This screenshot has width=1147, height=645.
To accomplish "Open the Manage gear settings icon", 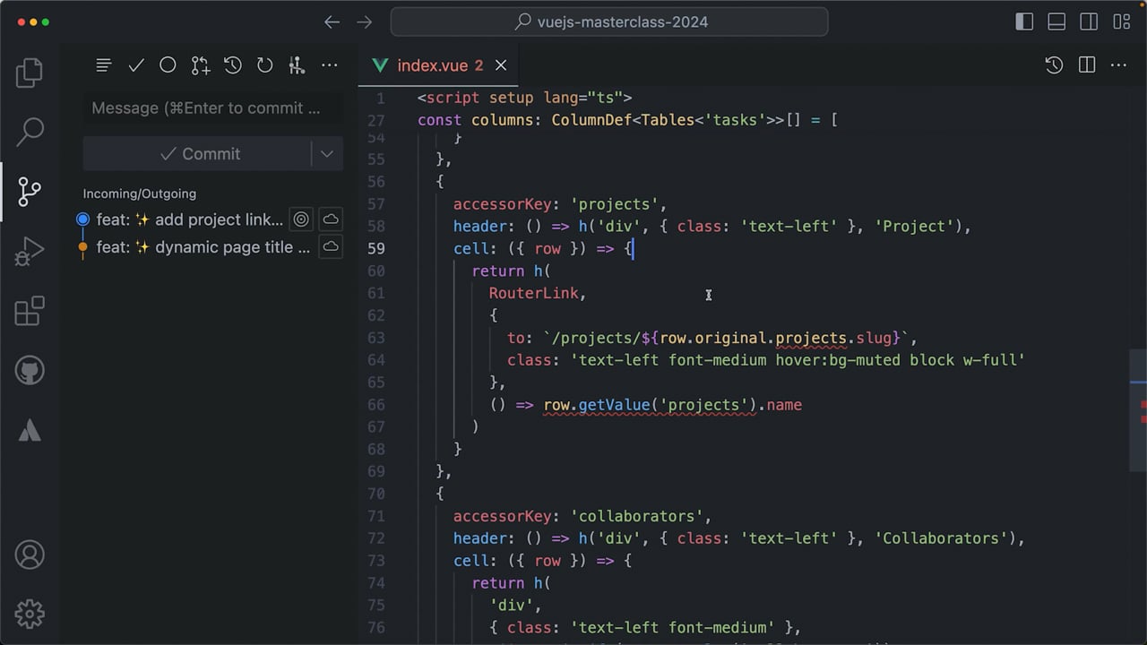I will [30, 614].
